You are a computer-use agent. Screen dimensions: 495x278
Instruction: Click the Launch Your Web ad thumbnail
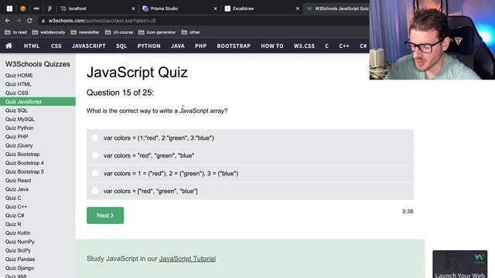(460, 264)
